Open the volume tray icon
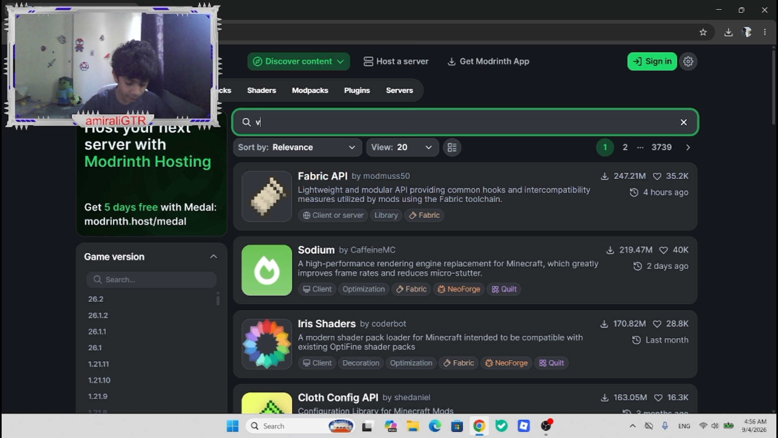778x438 pixels. point(715,426)
